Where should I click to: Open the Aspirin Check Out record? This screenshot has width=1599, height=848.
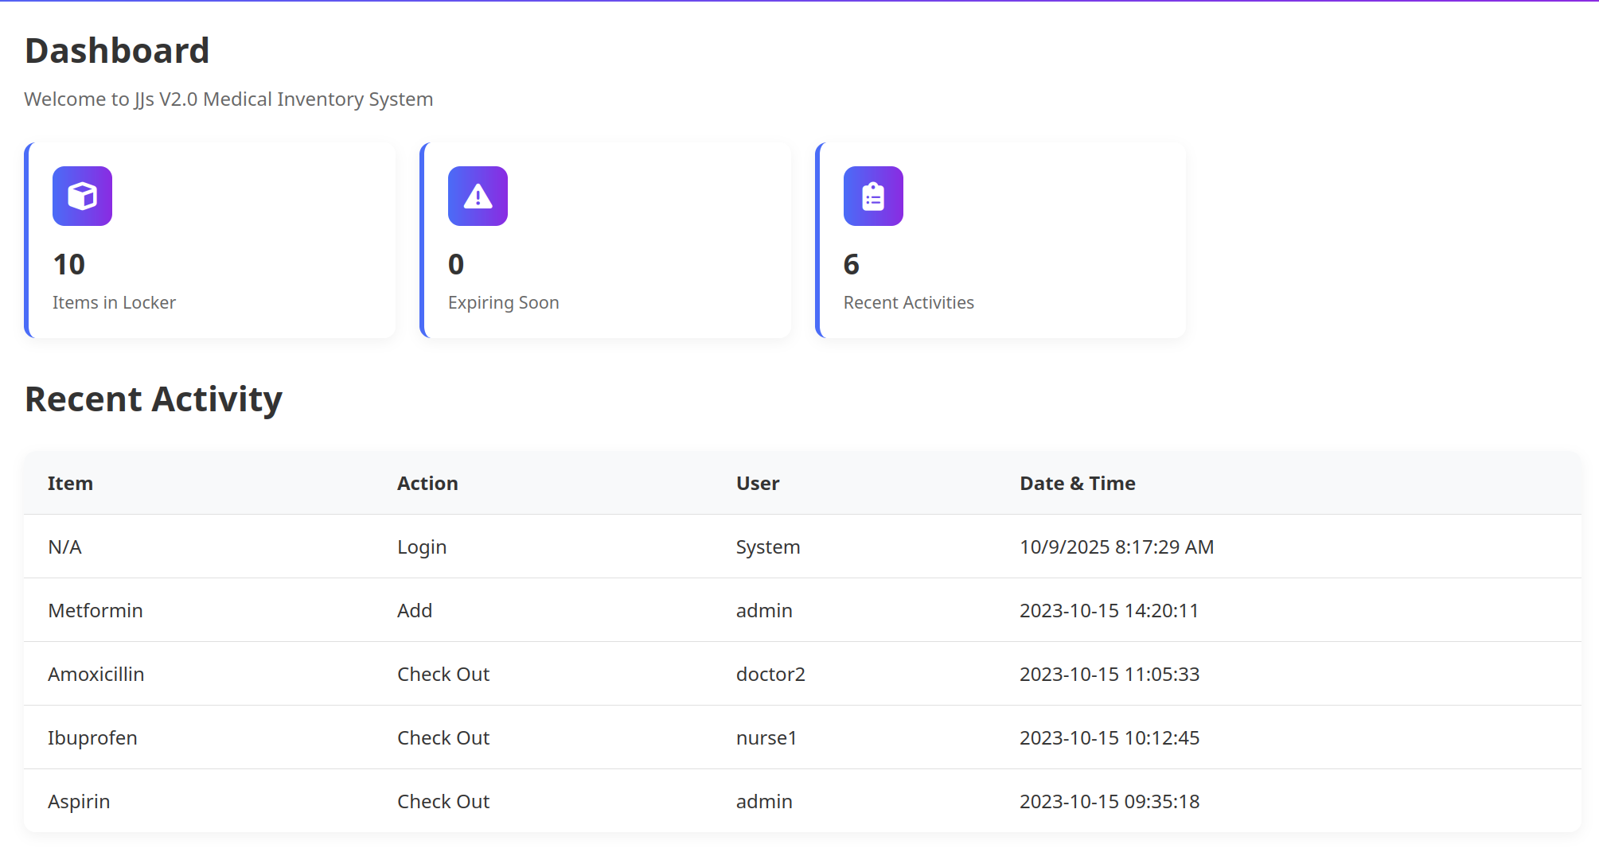pos(557,801)
